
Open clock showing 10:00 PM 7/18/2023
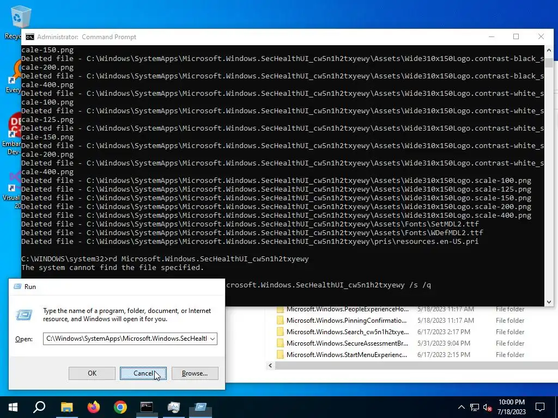click(x=511, y=407)
